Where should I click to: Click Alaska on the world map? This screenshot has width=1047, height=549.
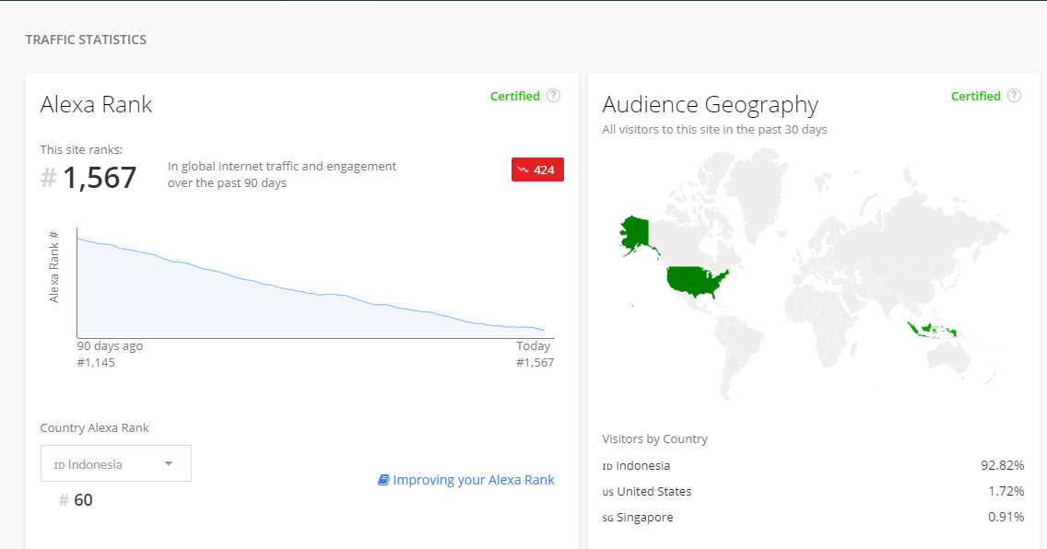[635, 234]
